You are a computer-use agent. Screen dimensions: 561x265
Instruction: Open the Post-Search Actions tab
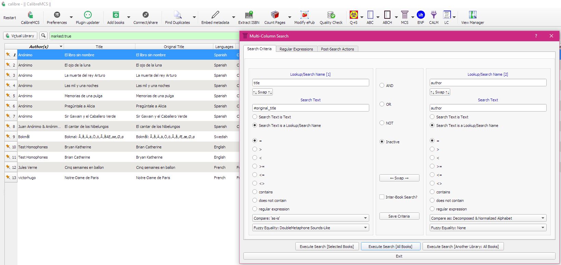coord(337,49)
